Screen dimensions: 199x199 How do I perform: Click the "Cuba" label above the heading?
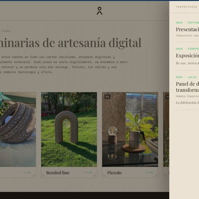(6, 31)
